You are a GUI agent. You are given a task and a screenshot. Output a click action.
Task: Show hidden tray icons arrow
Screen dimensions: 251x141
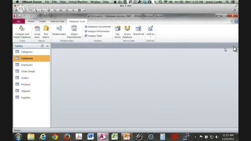[195, 137]
